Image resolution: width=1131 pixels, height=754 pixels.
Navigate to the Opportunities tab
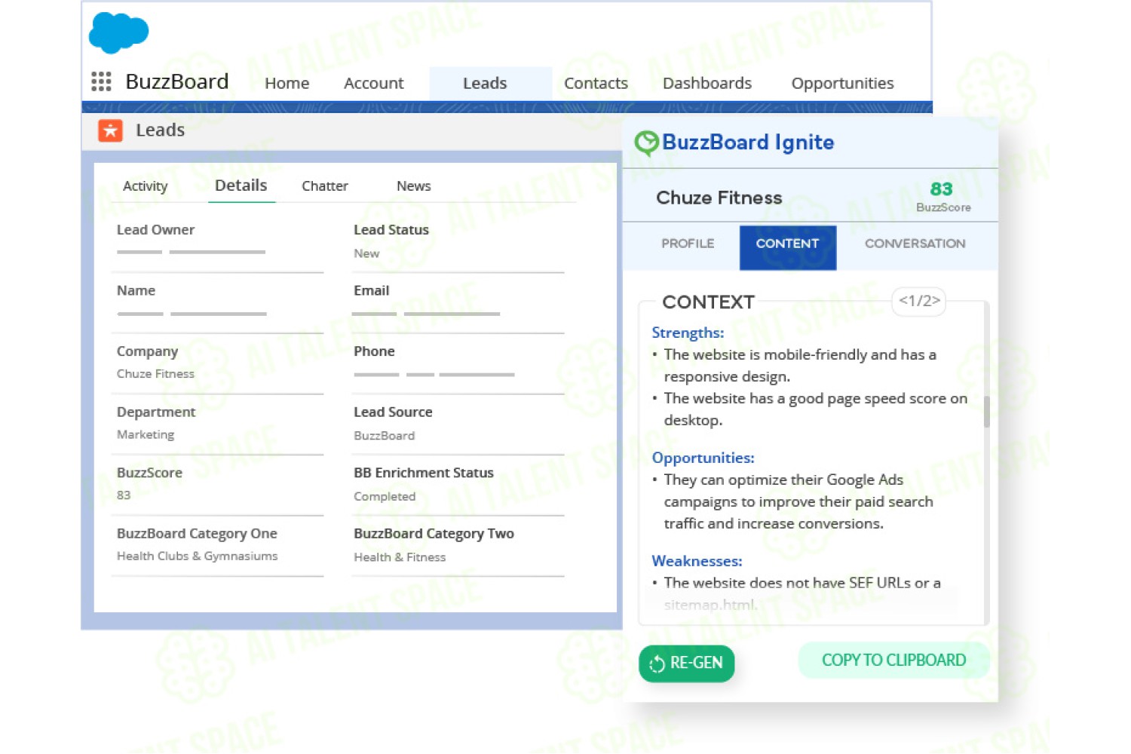click(x=842, y=83)
